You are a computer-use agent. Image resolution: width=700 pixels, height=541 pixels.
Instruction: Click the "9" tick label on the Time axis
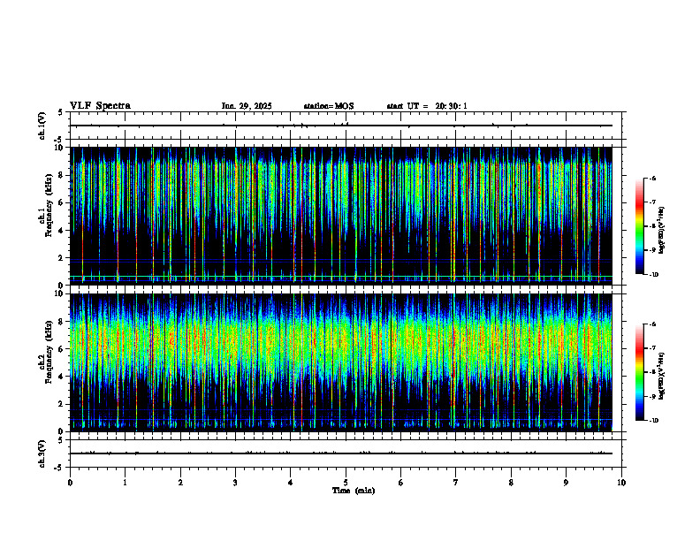566,483
